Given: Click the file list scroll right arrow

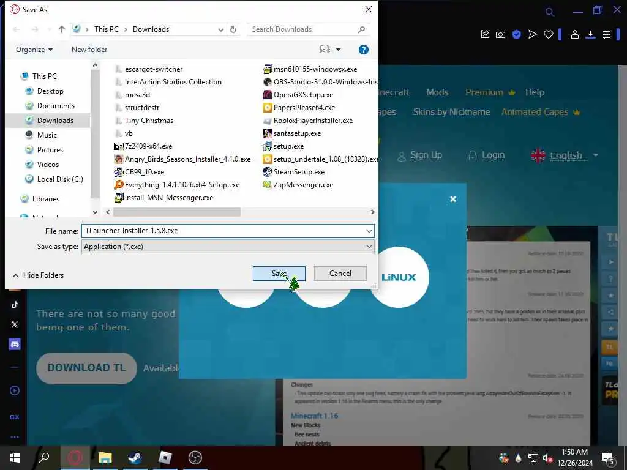Looking at the screenshot, I should point(372,212).
